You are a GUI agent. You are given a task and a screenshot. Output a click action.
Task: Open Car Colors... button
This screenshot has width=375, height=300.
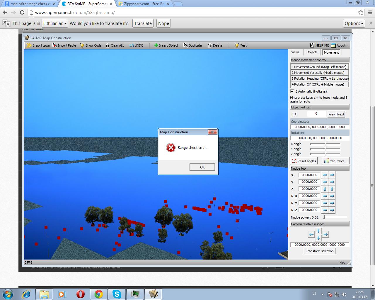tap(336, 161)
